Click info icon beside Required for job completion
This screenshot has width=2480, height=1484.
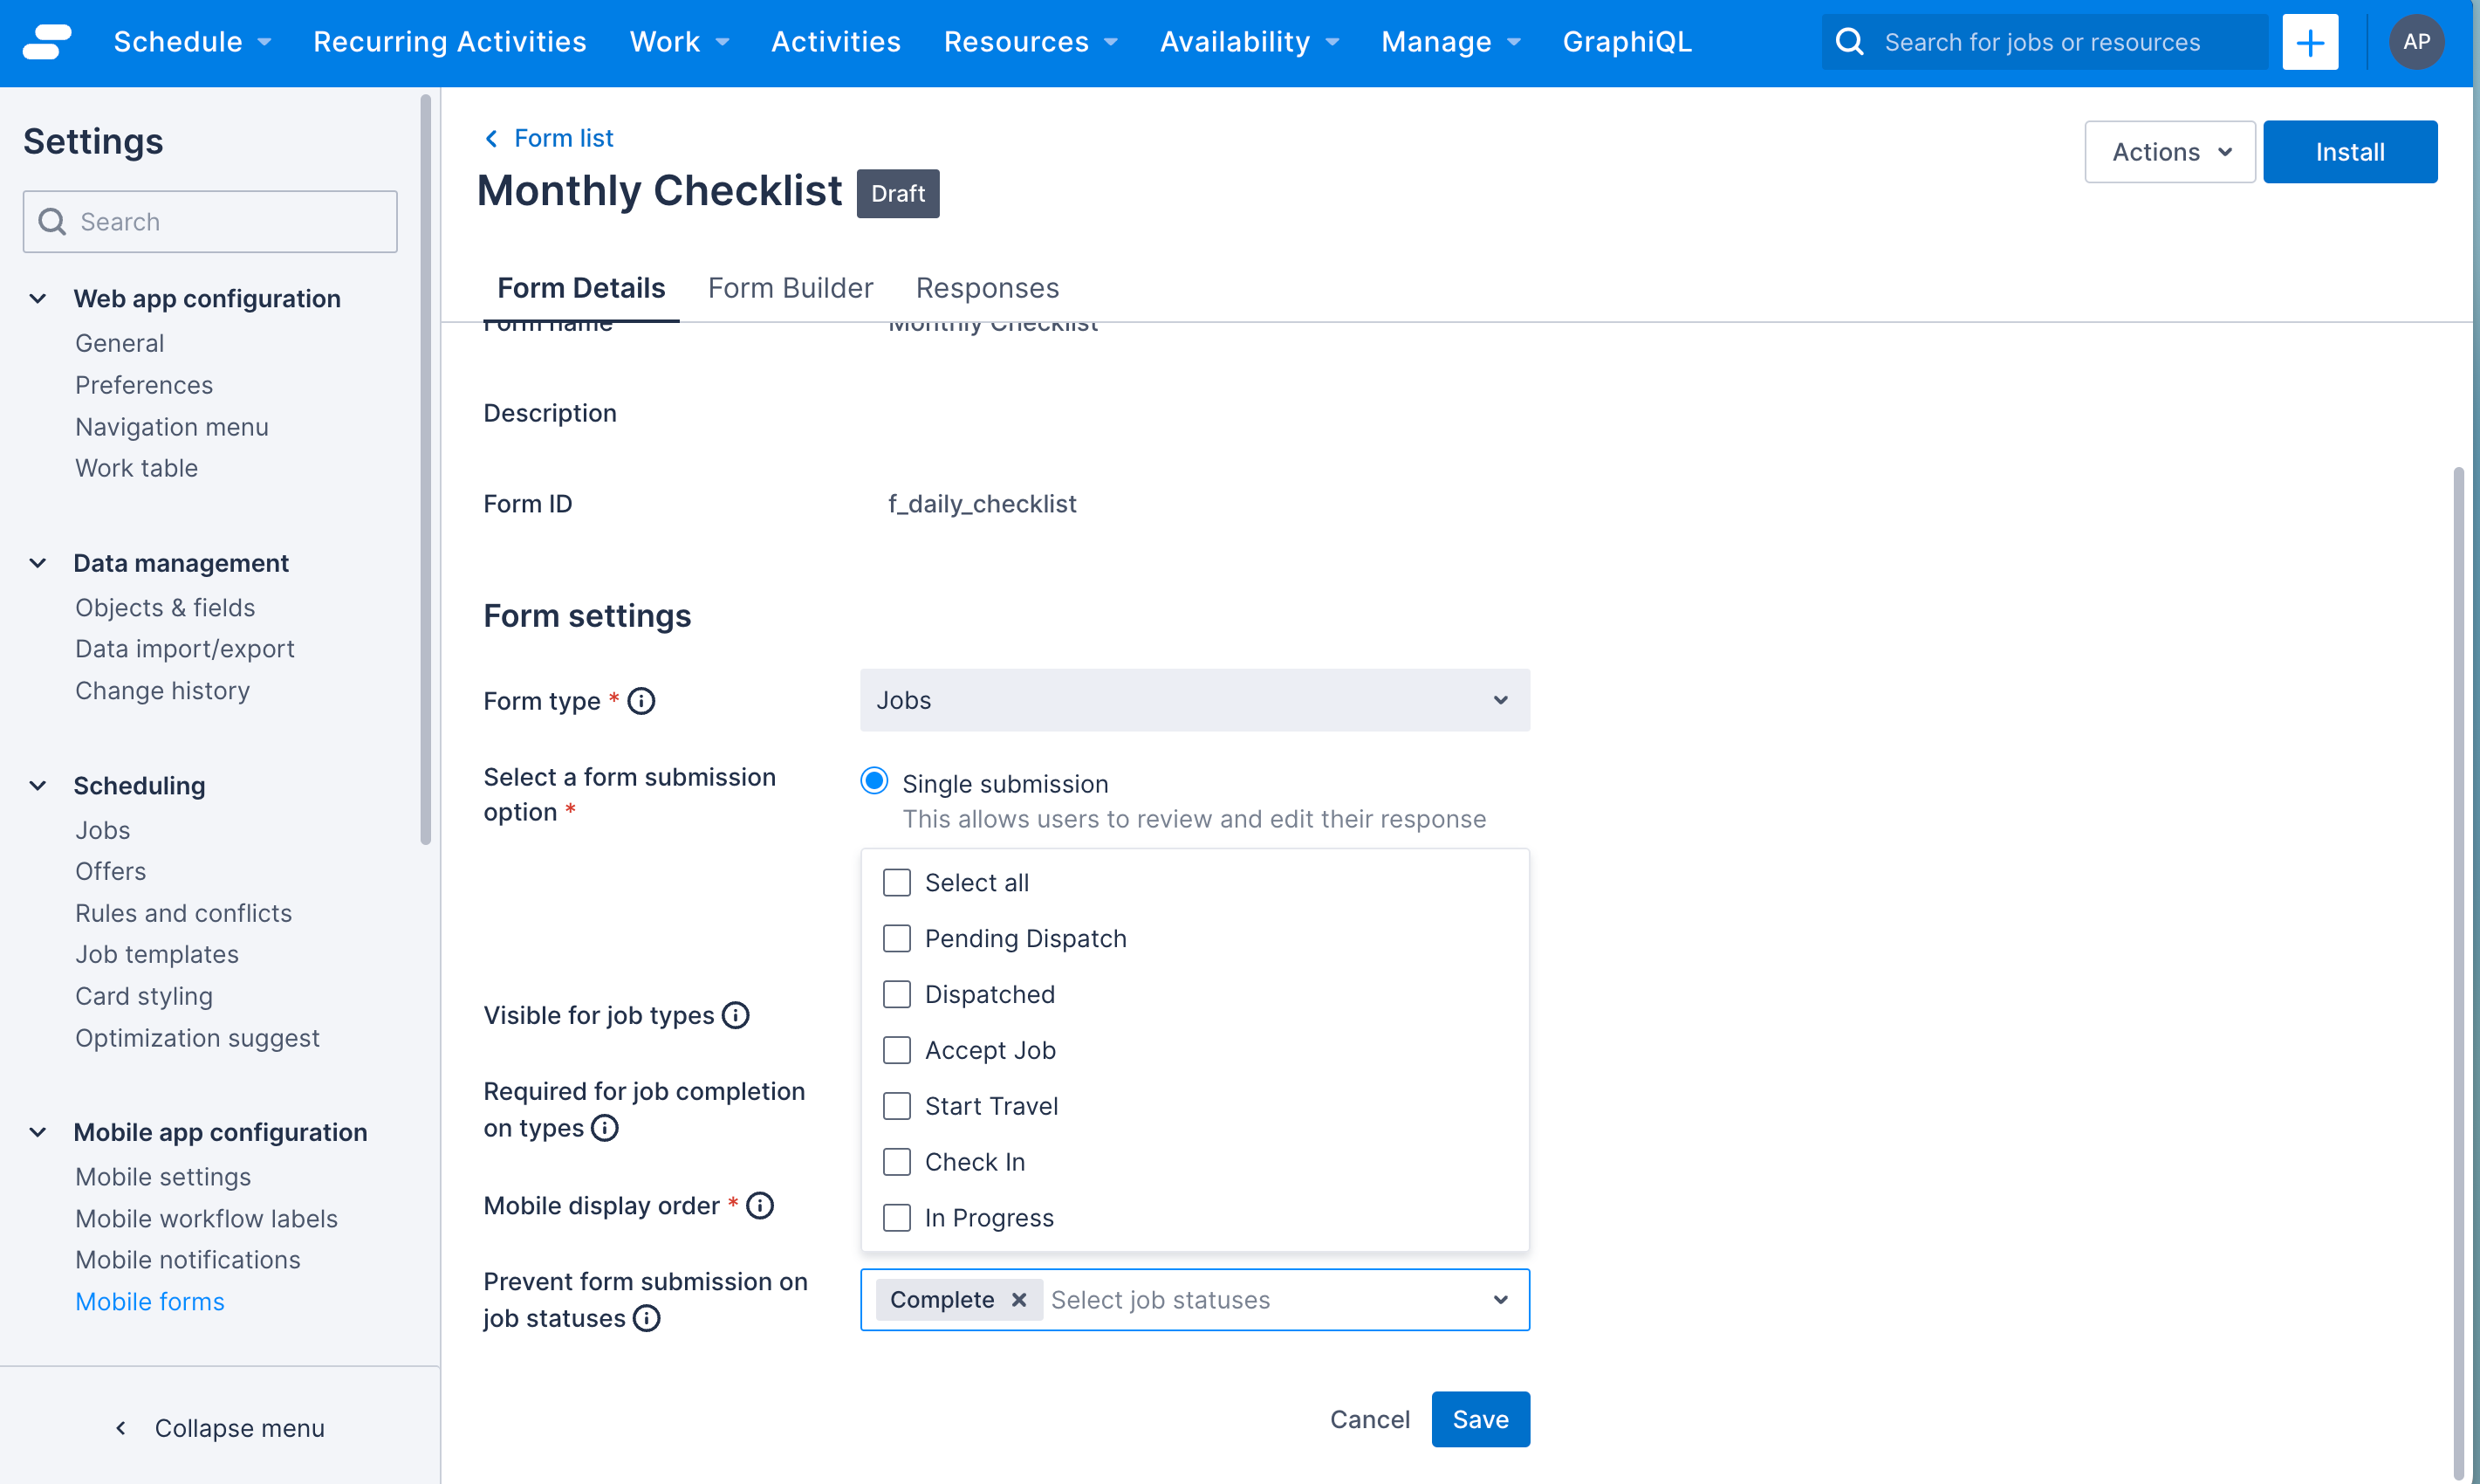[605, 1128]
